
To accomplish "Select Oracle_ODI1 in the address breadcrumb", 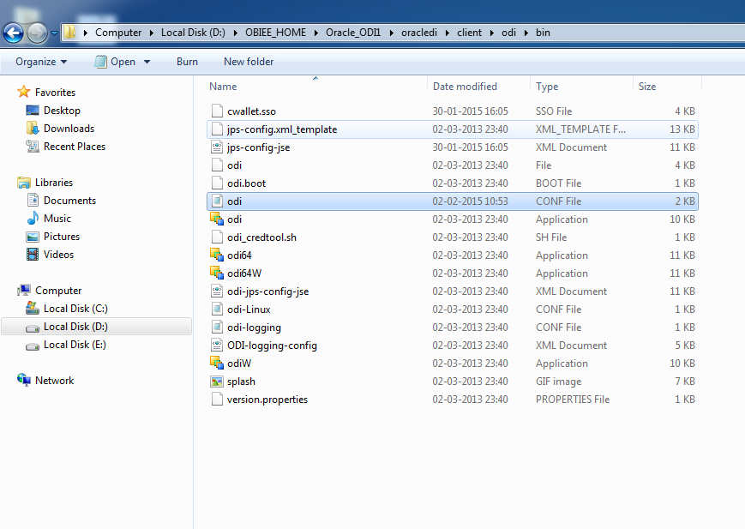I will (353, 33).
